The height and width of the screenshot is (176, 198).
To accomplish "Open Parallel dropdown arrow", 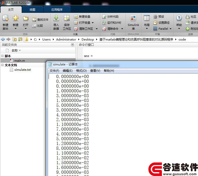I will click(171, 29).
